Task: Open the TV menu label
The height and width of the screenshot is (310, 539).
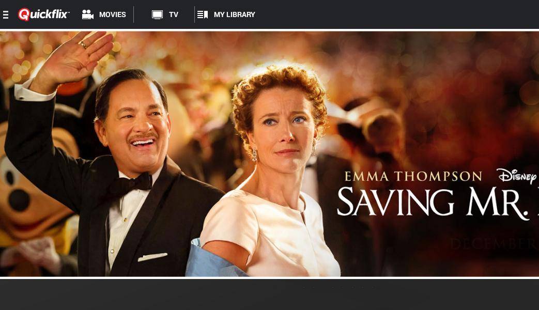Action: tap(174, 14)
